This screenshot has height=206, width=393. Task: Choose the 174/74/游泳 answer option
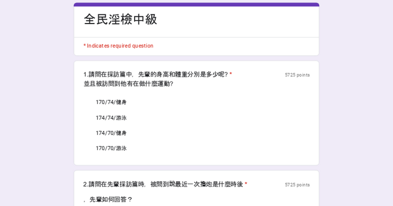(111, 118)
